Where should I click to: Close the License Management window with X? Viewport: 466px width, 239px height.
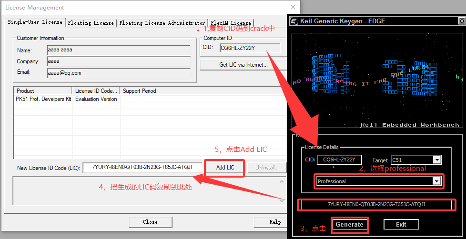coord(293,8)
